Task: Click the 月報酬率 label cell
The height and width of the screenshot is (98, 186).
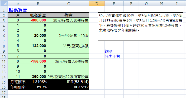Action: pyautogui.click(x=18, y=82)
